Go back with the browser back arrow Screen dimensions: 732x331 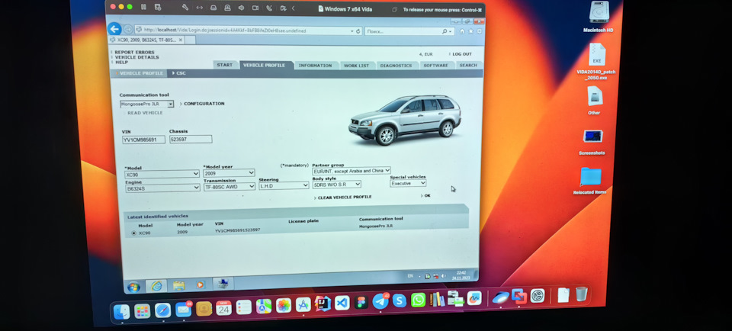(x=114, y=29)
